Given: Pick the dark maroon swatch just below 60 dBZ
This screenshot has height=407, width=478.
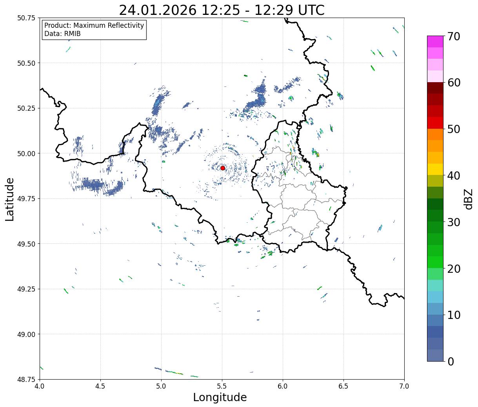Looking at the screenshot, I should [435, 88].
